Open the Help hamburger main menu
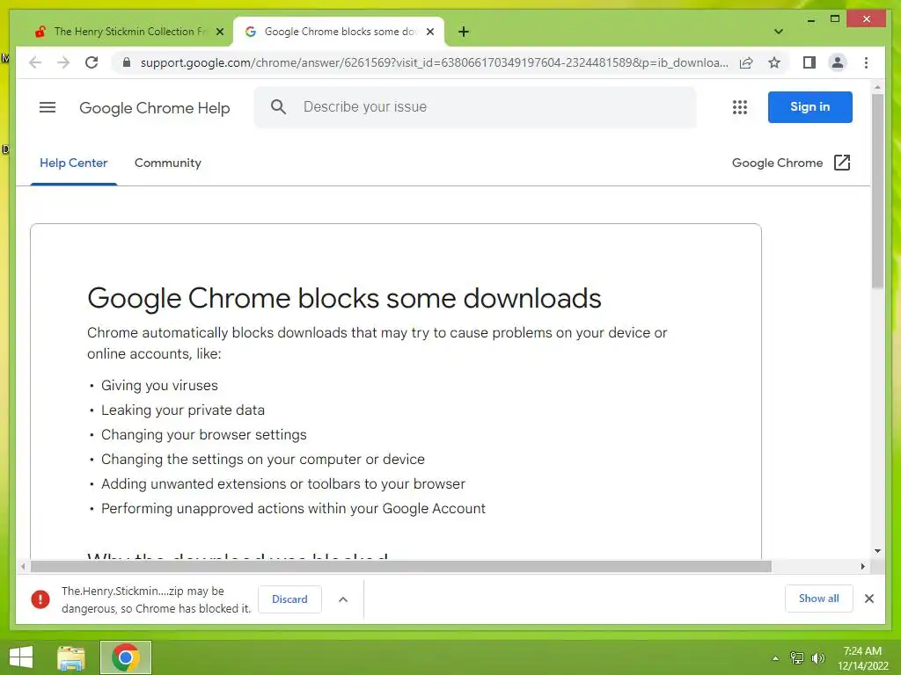 (x=48, y=107)
